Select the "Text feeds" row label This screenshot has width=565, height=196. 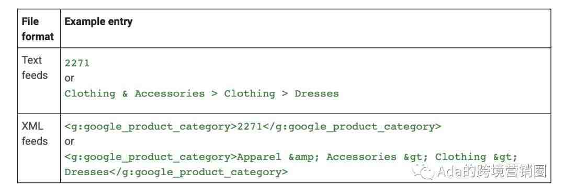35,67
